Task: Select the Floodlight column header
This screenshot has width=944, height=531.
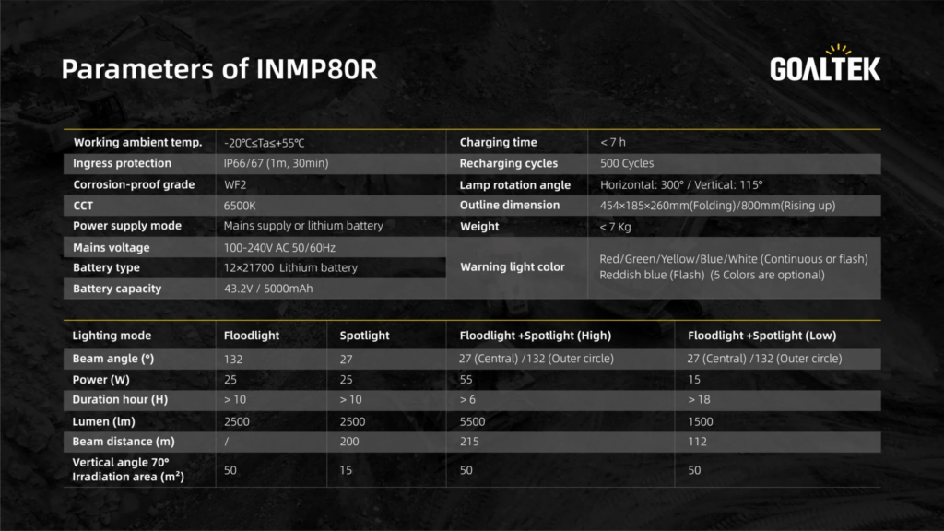Action: 252,336
